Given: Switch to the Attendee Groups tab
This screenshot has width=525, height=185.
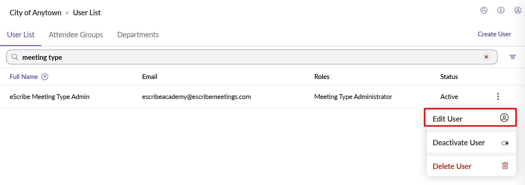Looking at the screenshot, I should [76, 35].
